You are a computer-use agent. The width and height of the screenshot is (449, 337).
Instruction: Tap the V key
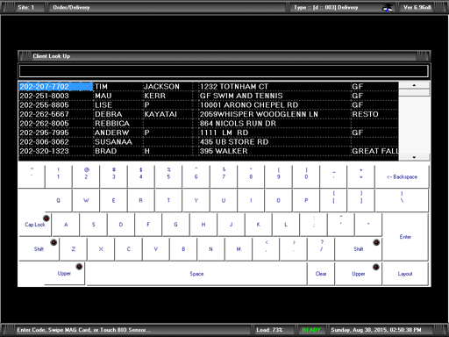[x=156, y=249]
